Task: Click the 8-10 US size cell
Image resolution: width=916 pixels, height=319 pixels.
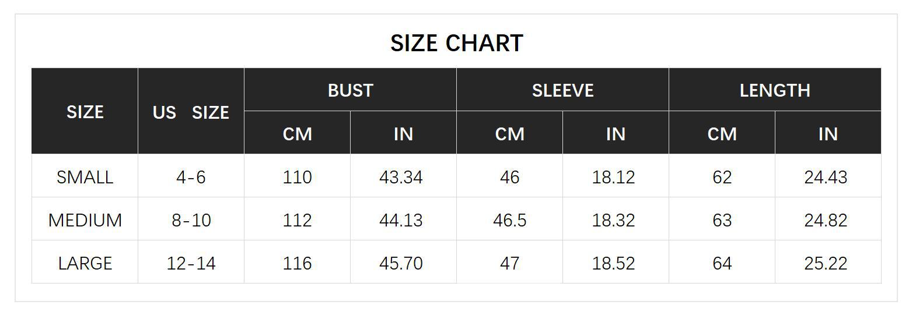Action: click(x=191, y=220)
